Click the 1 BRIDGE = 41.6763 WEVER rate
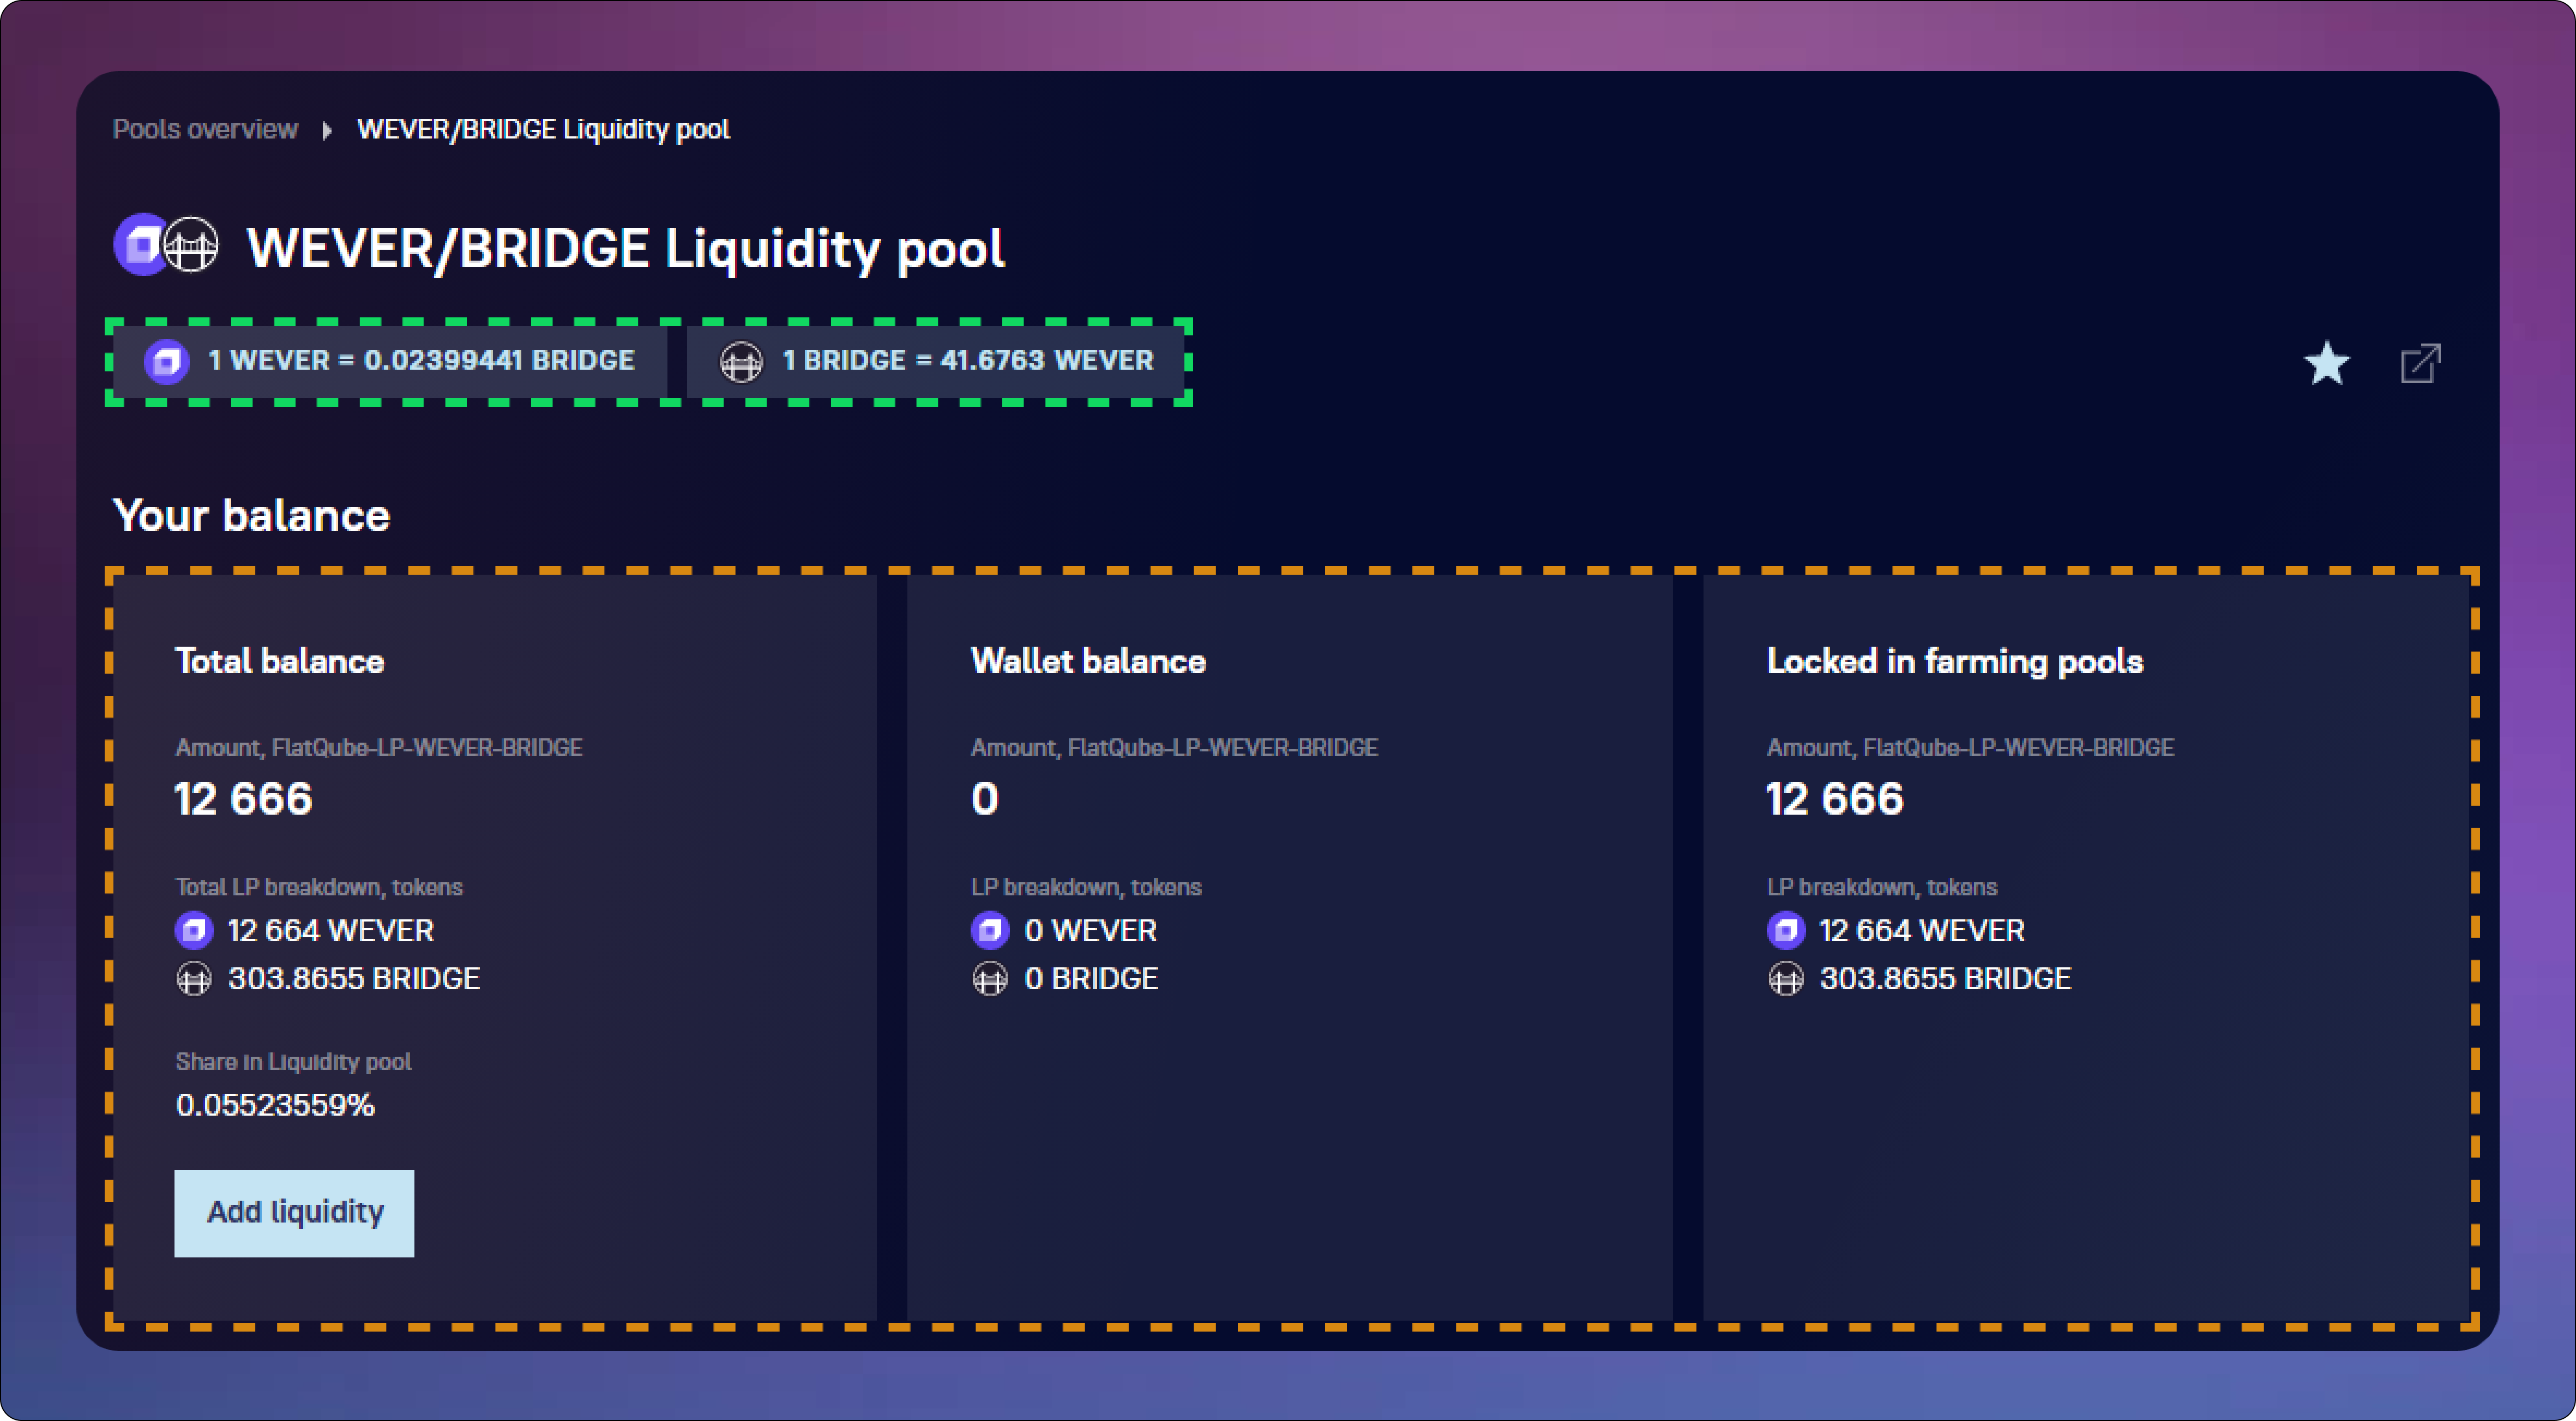 tap(936, 361)
